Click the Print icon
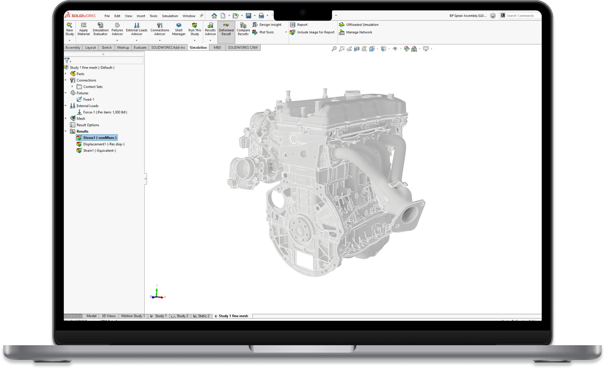Image resolution: width=605 pixels, height=369 pixels. (261, 16)
